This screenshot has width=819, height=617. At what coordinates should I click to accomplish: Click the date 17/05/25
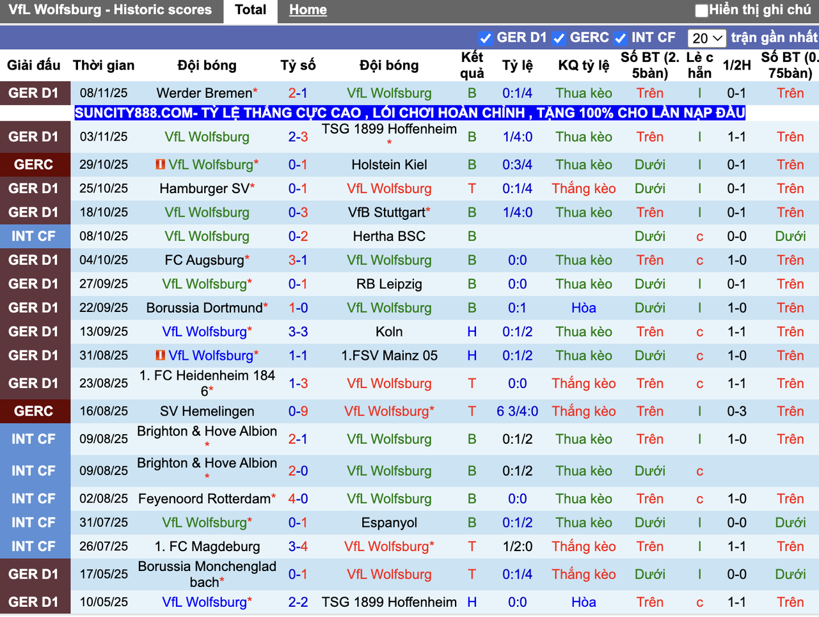click(104, 574)
